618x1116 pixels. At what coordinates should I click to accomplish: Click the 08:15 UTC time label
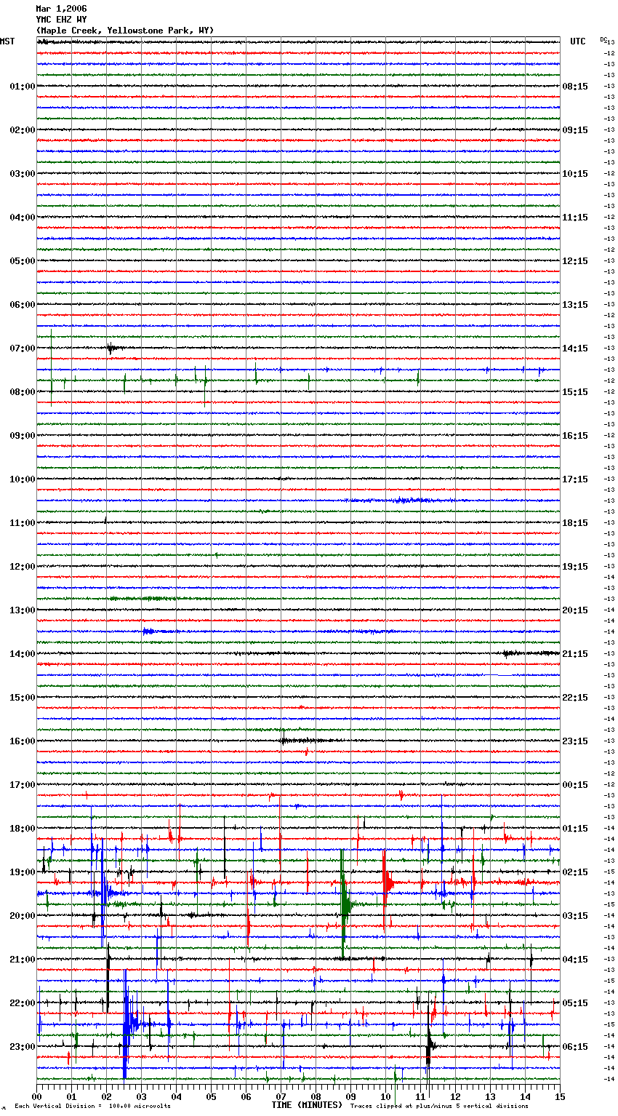pos(575,87)
